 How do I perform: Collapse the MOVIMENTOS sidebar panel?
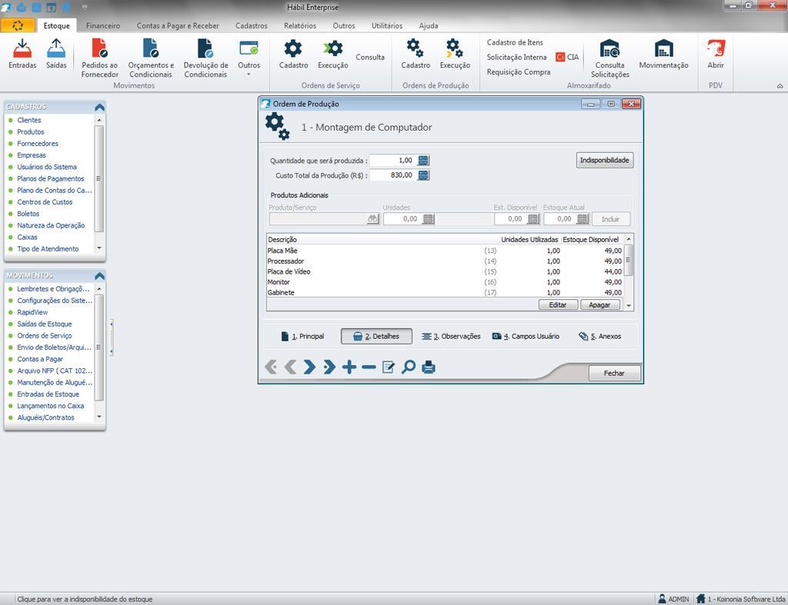[x=99, y=276]
